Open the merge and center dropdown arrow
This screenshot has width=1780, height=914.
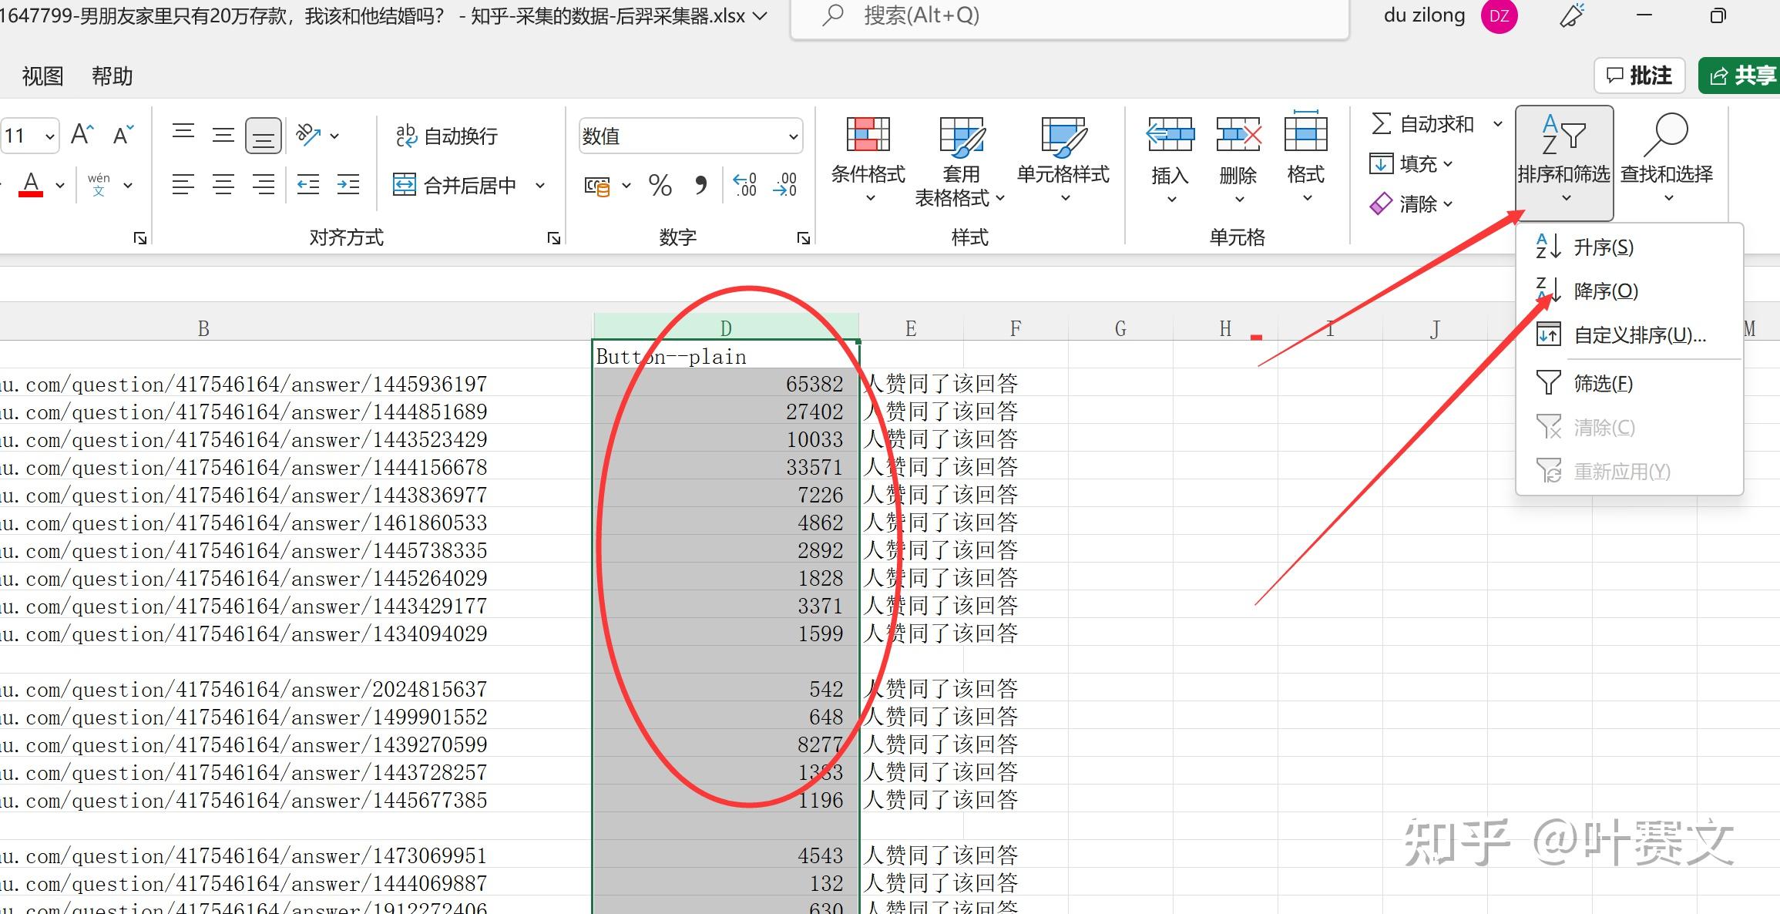[540, 185]
